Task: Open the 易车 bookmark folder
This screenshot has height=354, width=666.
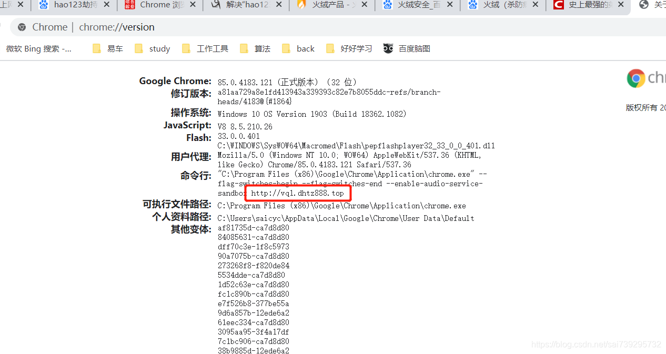Action: point(108,48)
